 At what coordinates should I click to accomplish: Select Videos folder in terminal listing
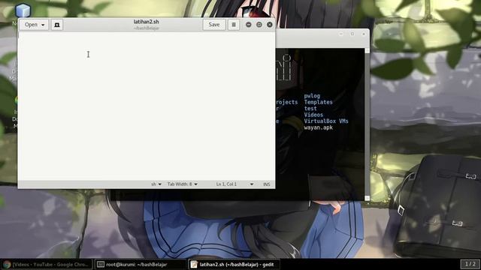[313, 115]
